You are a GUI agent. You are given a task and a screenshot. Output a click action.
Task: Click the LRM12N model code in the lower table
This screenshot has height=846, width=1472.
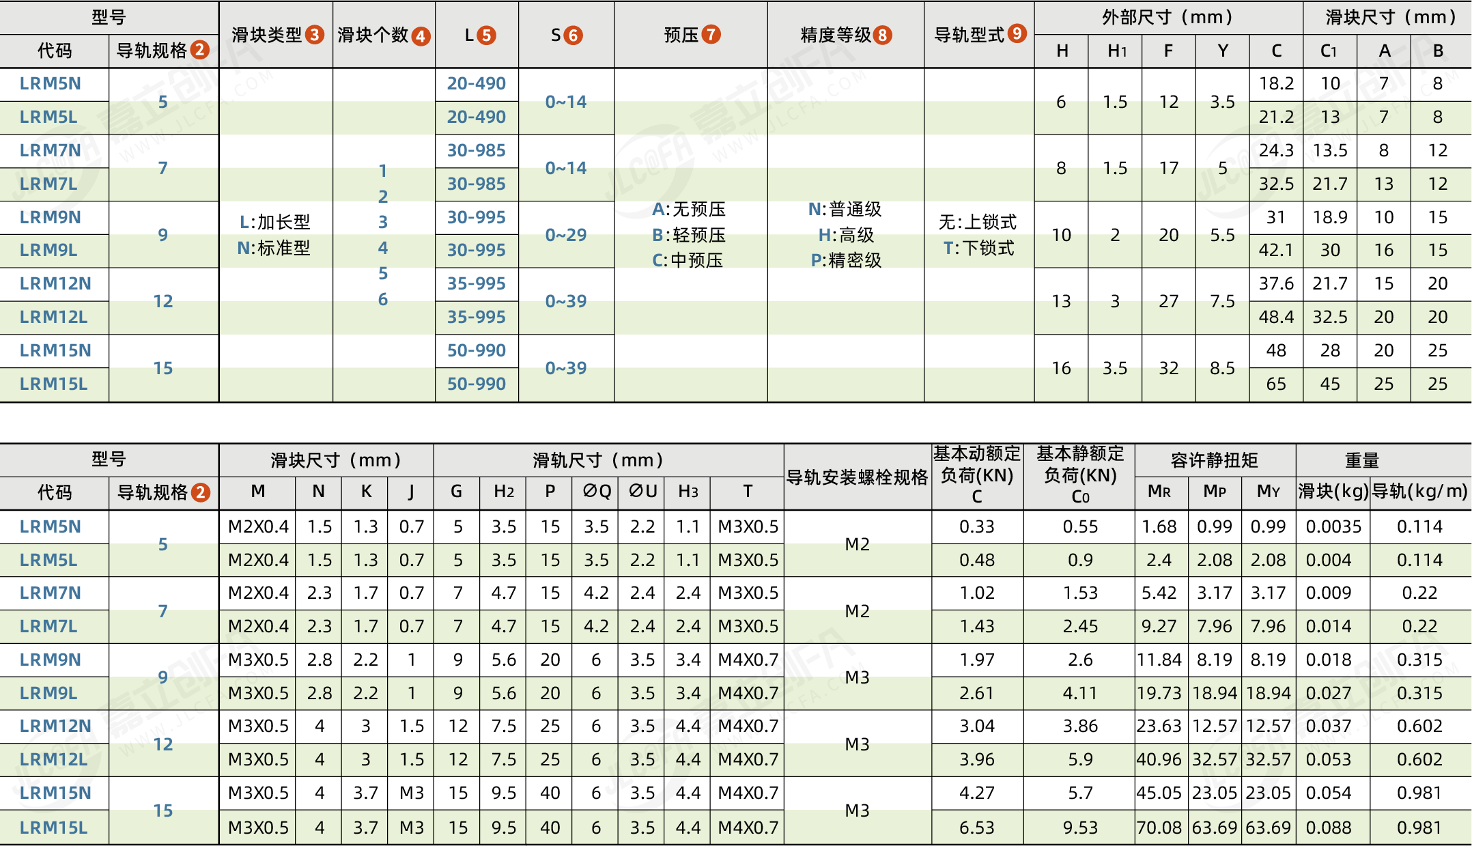[55, 726]
